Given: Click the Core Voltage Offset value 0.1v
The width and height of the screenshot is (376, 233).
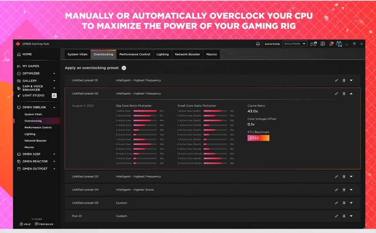Looking at the screenshot, I should (251, 124).
